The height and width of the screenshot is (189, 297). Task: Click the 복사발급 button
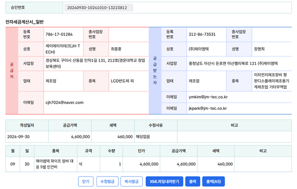click(132, 181)
